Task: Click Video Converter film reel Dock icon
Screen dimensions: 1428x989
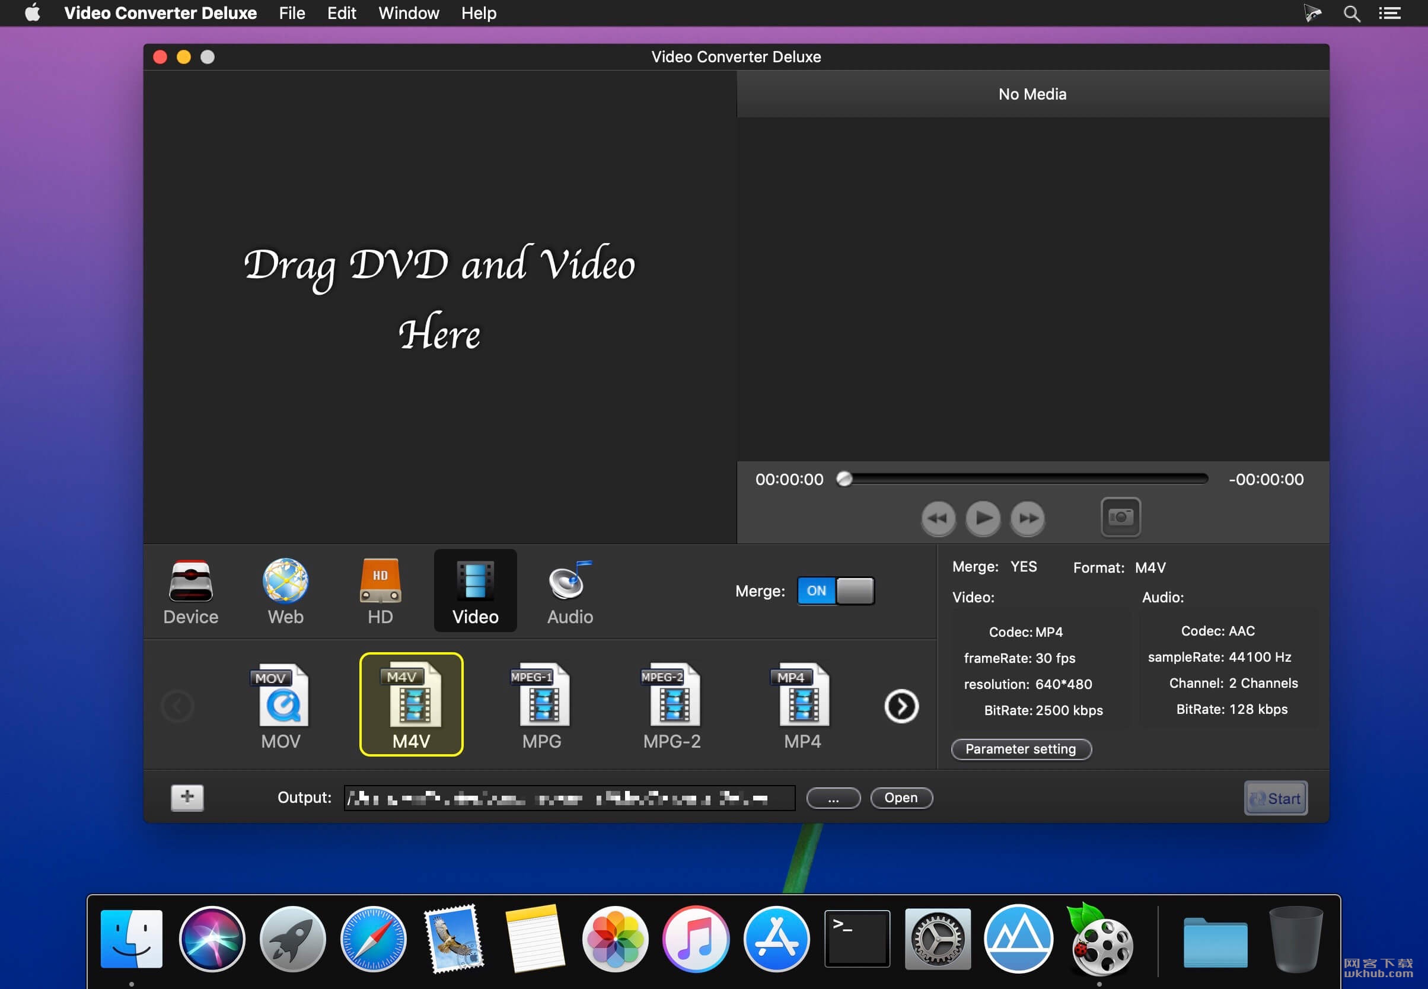Action: (1101, 939)
